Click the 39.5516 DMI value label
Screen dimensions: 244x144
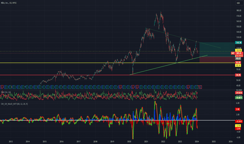pyautogui.click(x=239, y=93)
